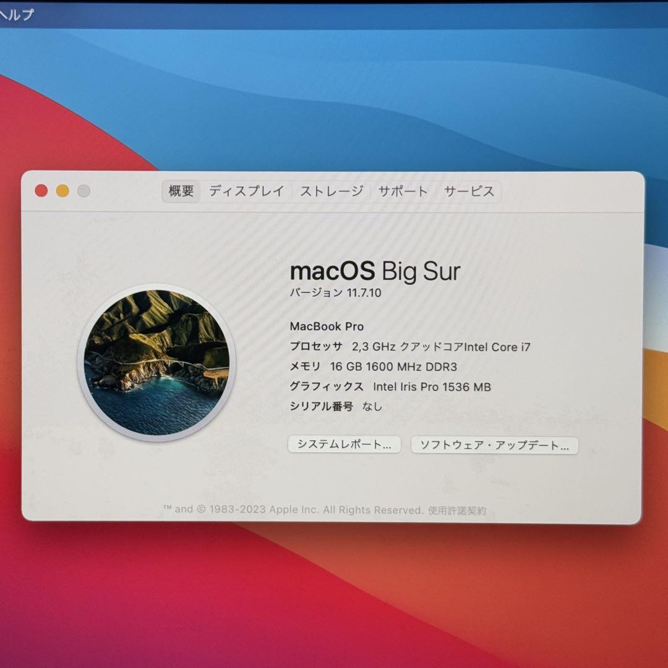Screen dimensions: 668x668
Task: Switch to the 概要 tab
Action: click(x=181, y=191)
